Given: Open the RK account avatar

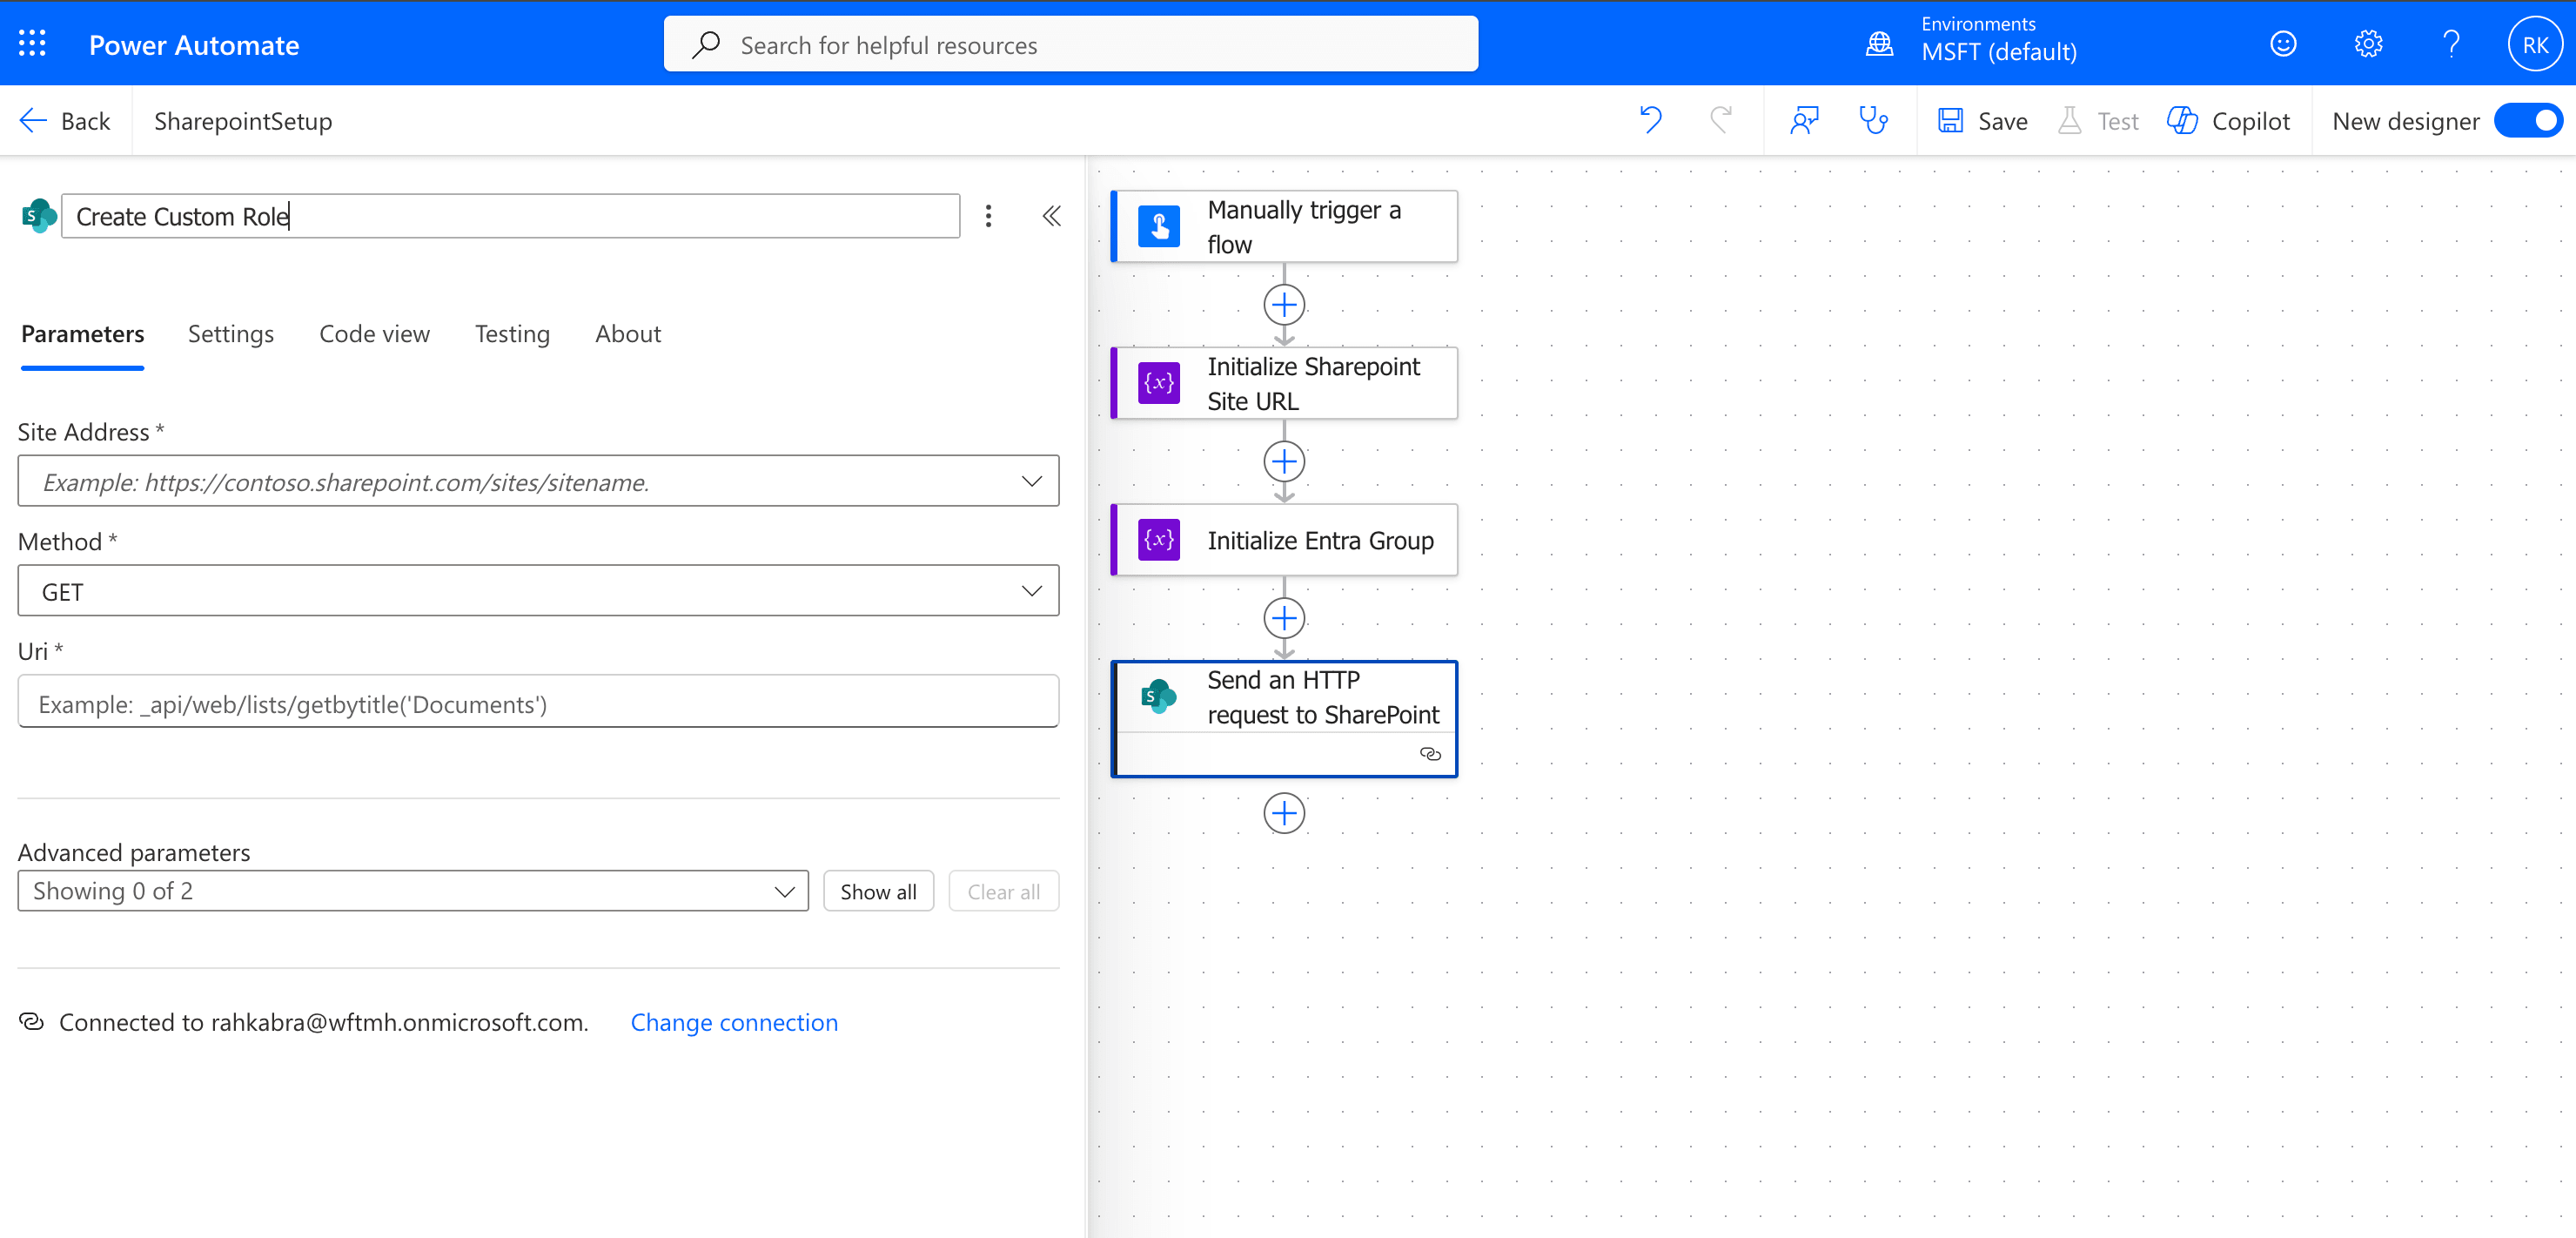Looking at the screenshot, I should click(x=2535, y=44).
